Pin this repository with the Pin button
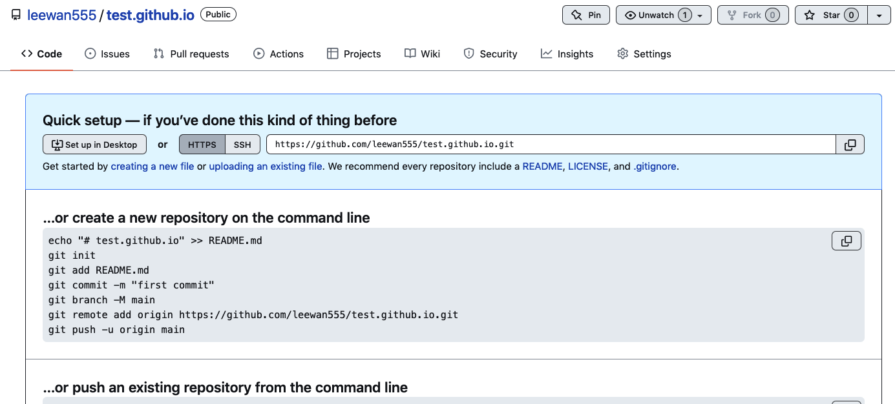 [x=586, y=15]
